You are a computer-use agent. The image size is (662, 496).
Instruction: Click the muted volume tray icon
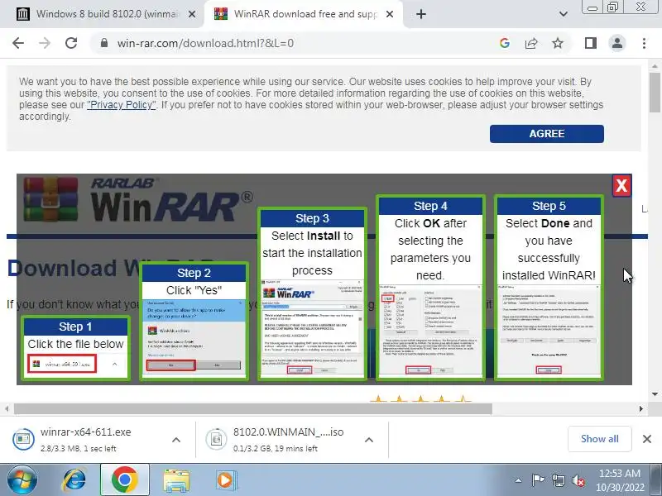click(578, 480)
